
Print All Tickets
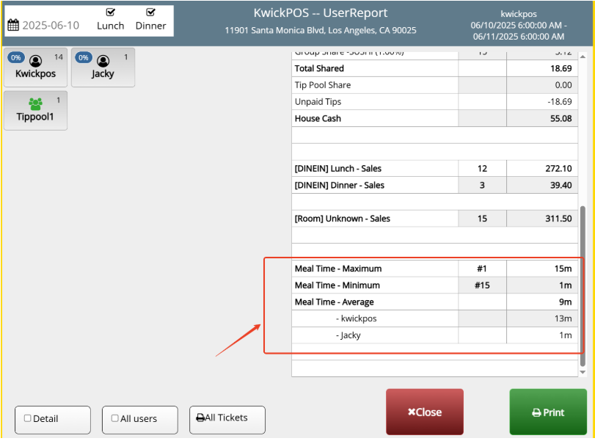pyautogui.click(x=227, y=420)
